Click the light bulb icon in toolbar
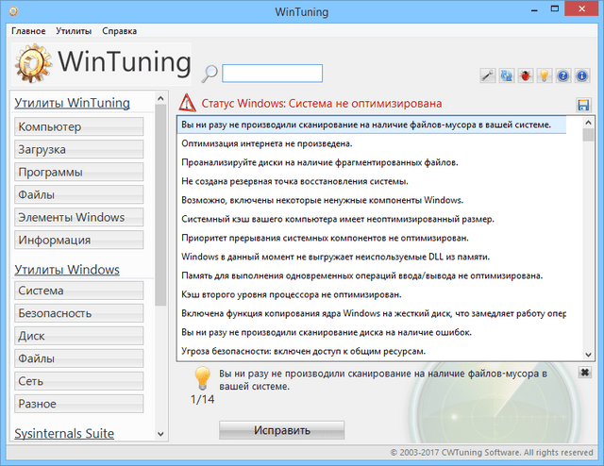The height and width of the screenshot is (466, 604). click(x=544, y=76)
